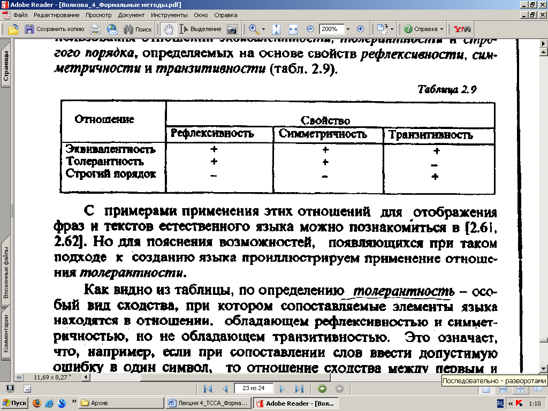Open the Страницы side panel tab
The image size is (548, 411).
pyautogui.click(x=6, y=66)
